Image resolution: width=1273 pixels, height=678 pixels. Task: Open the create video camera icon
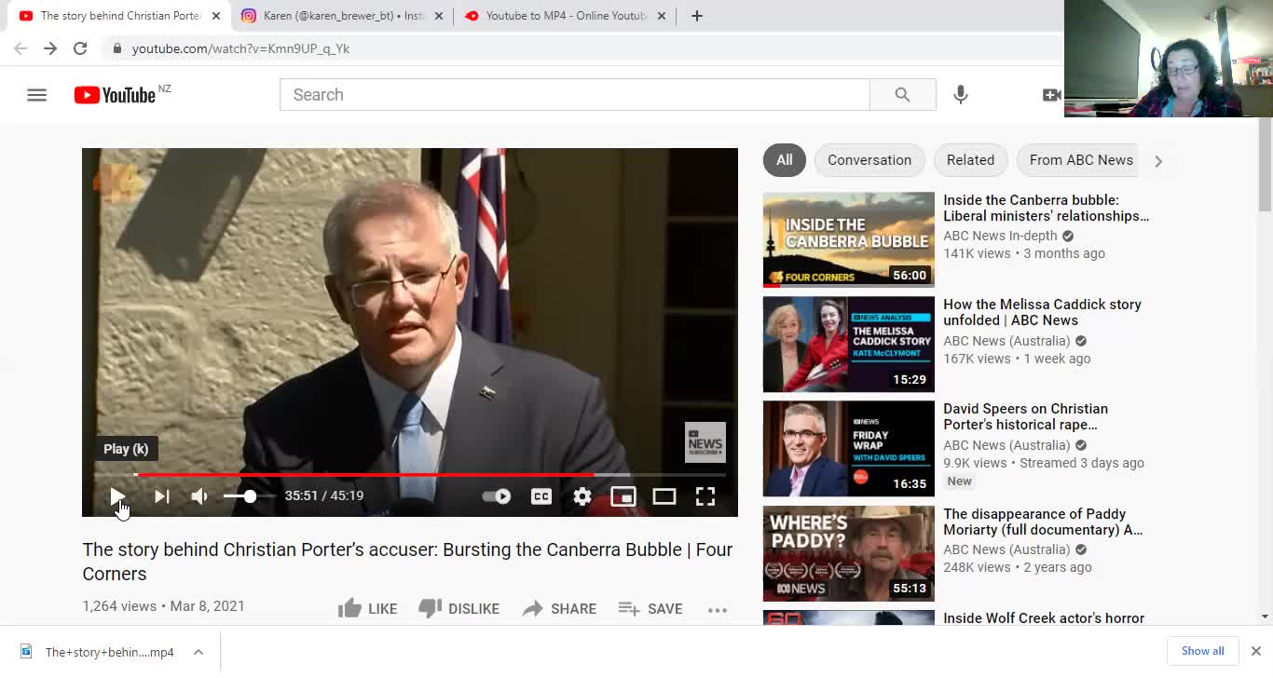(x=1051, y=95)
